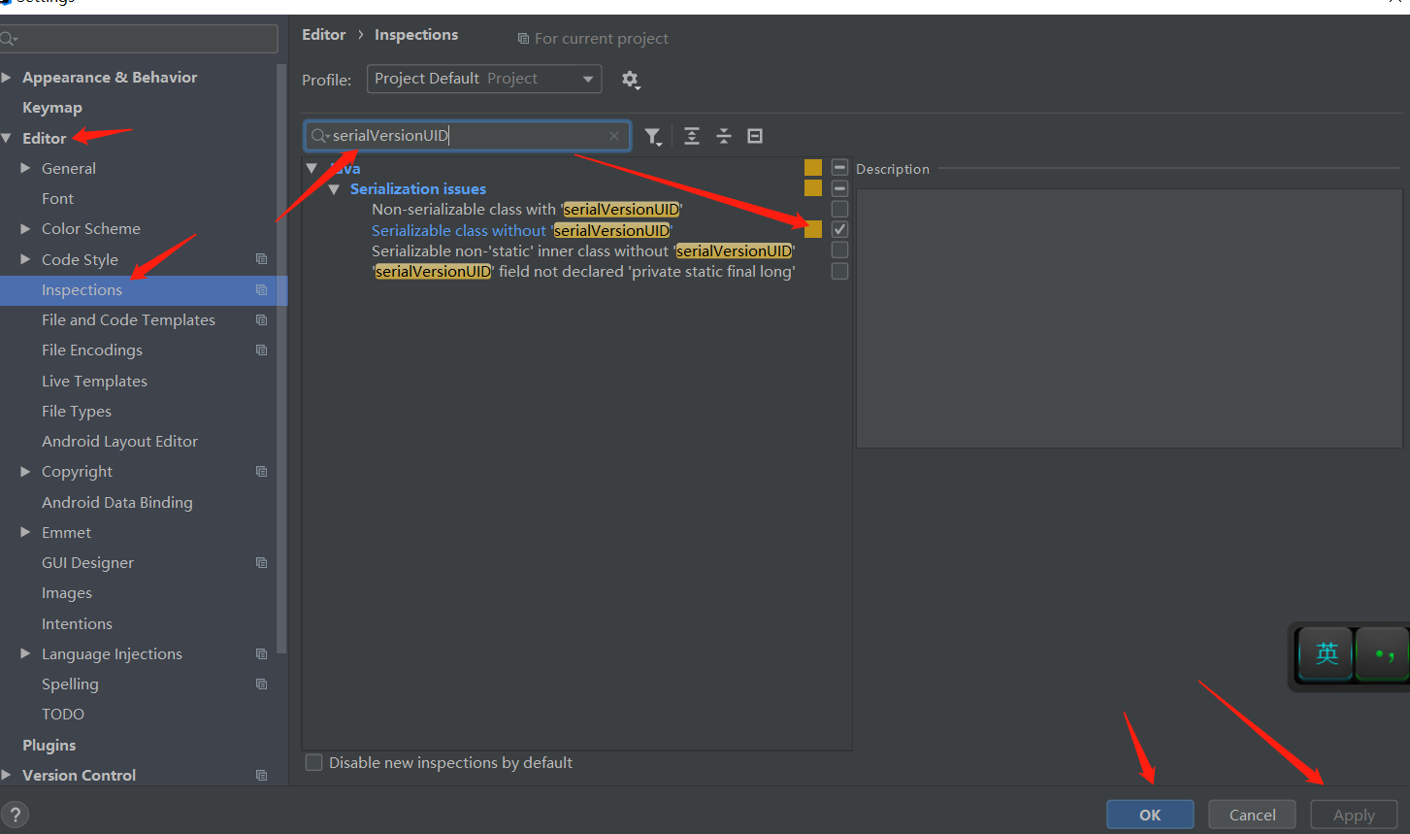Enable Non-serializable class with serialVersionUID inspection

(x=840, y=209)
